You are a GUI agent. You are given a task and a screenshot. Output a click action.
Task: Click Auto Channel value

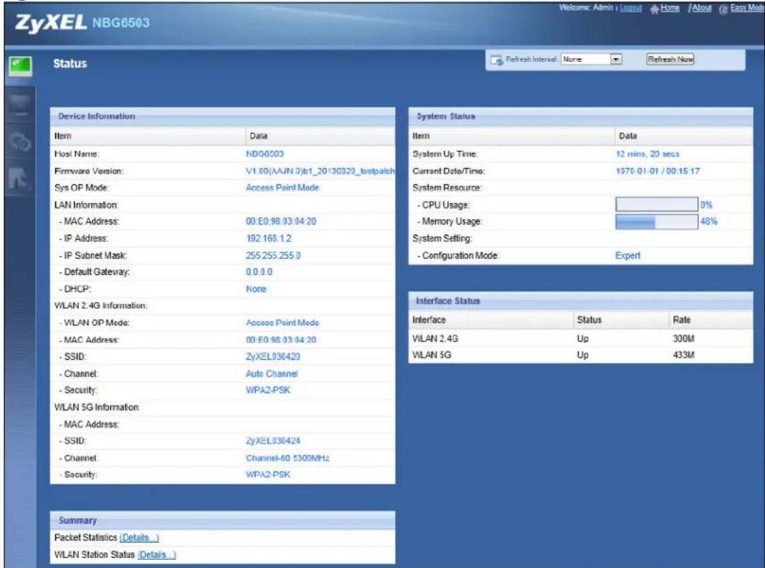coord(272,374)
